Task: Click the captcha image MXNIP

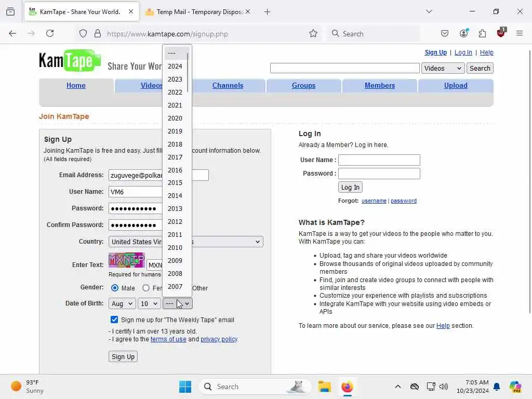Action: pos(127,260)
